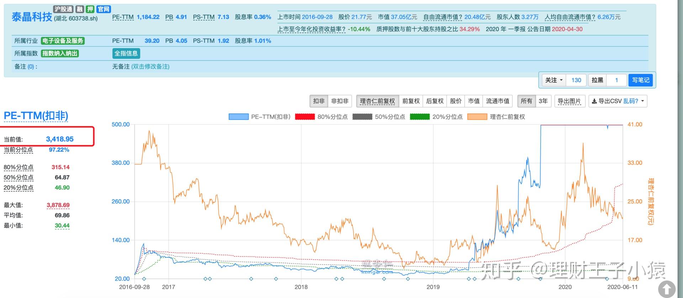
Task: Show 所有 full time range
Action: [x=526, y=101]
